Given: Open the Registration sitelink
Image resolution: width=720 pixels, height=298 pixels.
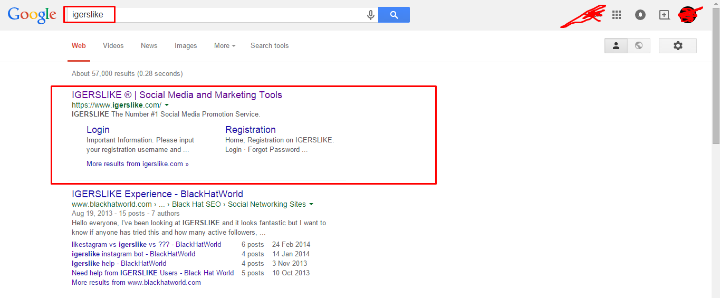Looking at the screenshot, I should [x=251, y=130].
